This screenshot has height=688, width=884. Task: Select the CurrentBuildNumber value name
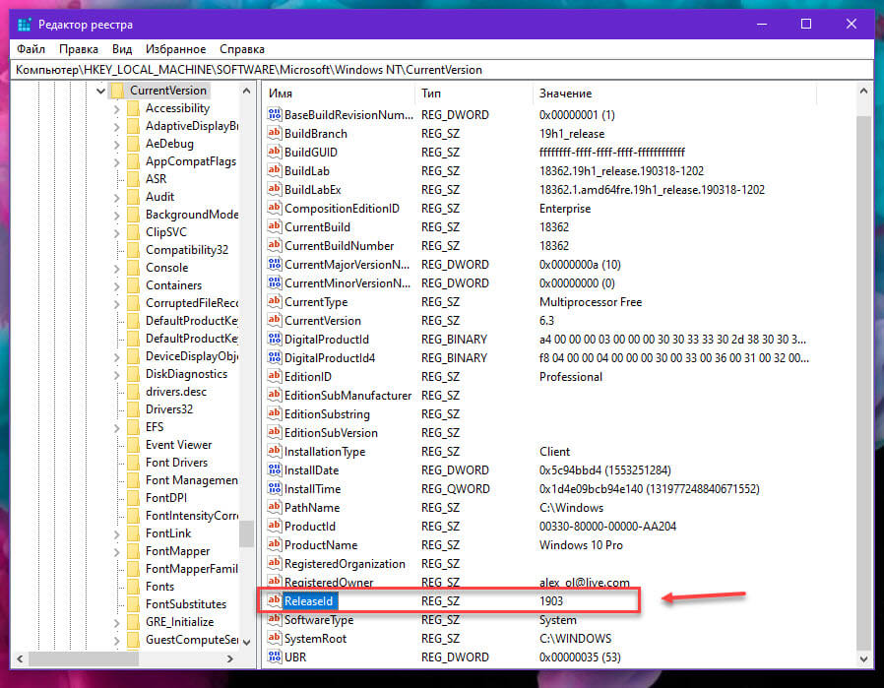click(339, 246)
